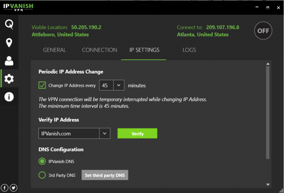
Task: Select the settings gear sidebar icon
Action: [x=9, y=79]
